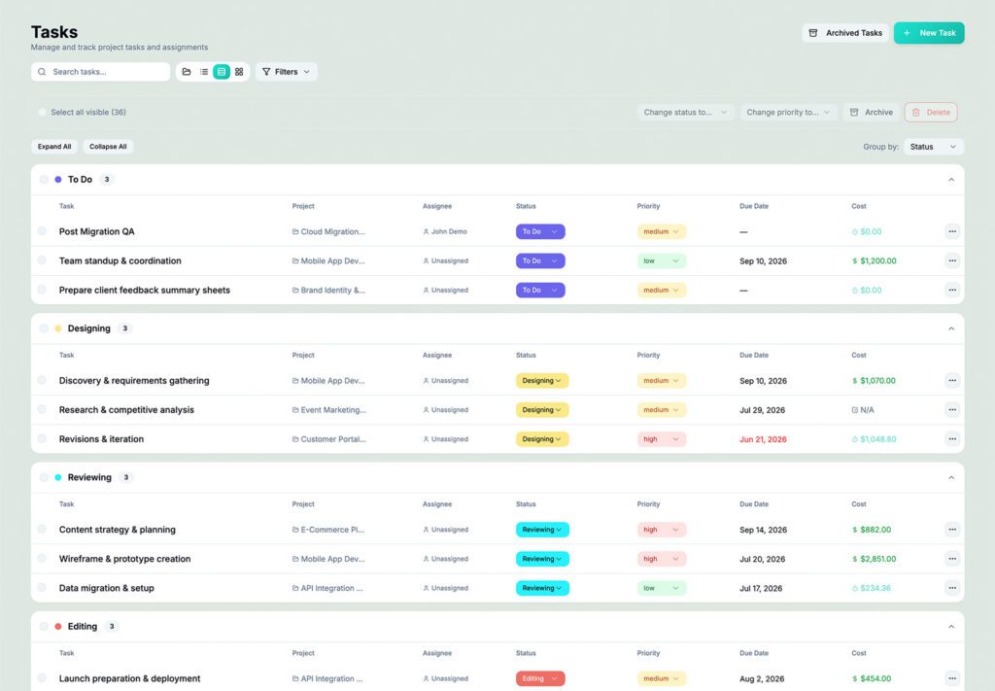The image size is (995, 691).
Task: Sort by Due Date column in To Do
Action: 754,206
